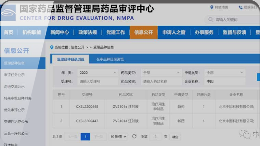This screenshot has width=260, height=146.
Task: Select 受理品种信息 in sidebar
Action: 23,63
